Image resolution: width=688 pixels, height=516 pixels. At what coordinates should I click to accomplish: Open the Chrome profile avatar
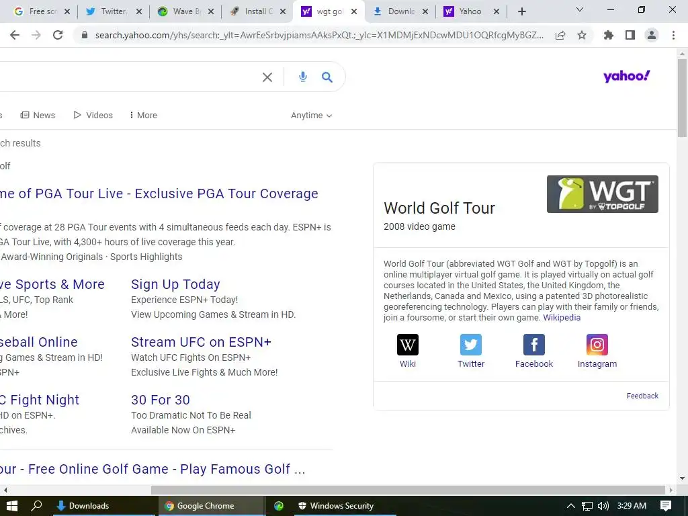[652, 35]
